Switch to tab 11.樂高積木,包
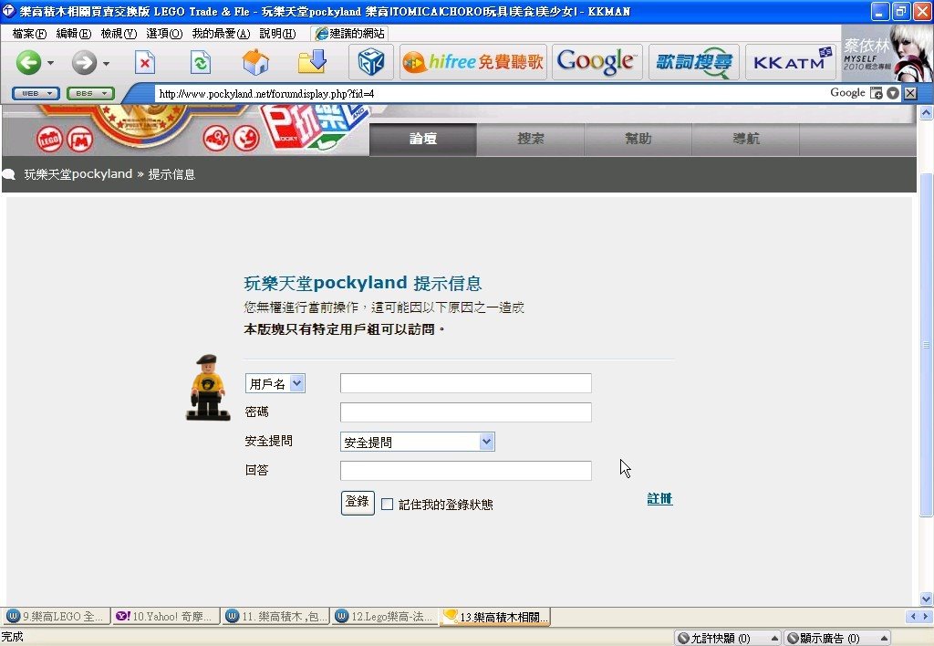Image resolution: width=934 pixels, height=646 pixels. (275, 617)
